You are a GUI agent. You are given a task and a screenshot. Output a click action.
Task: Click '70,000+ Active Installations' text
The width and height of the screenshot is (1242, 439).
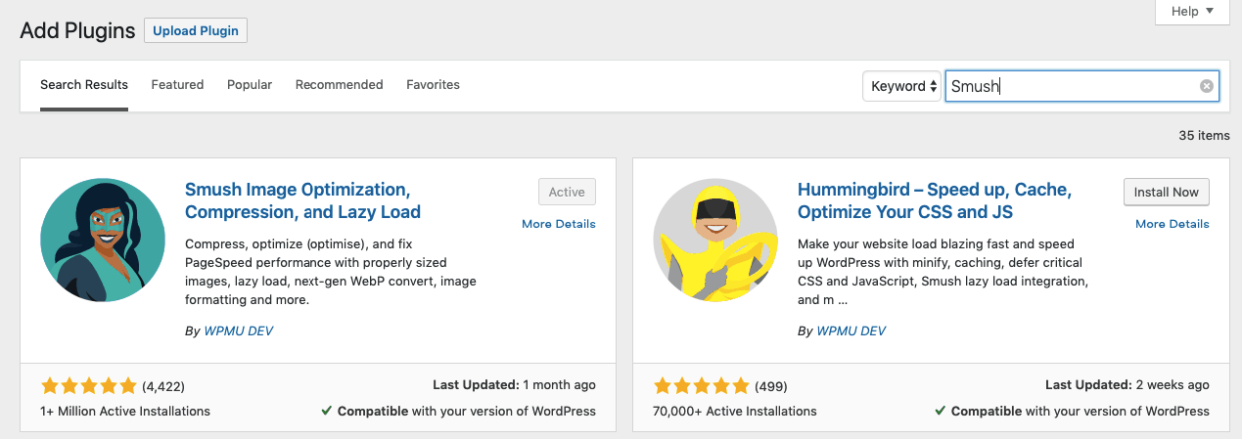(735, 411)
